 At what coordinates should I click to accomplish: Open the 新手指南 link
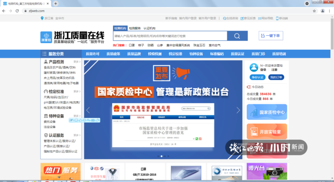[171, 18]
